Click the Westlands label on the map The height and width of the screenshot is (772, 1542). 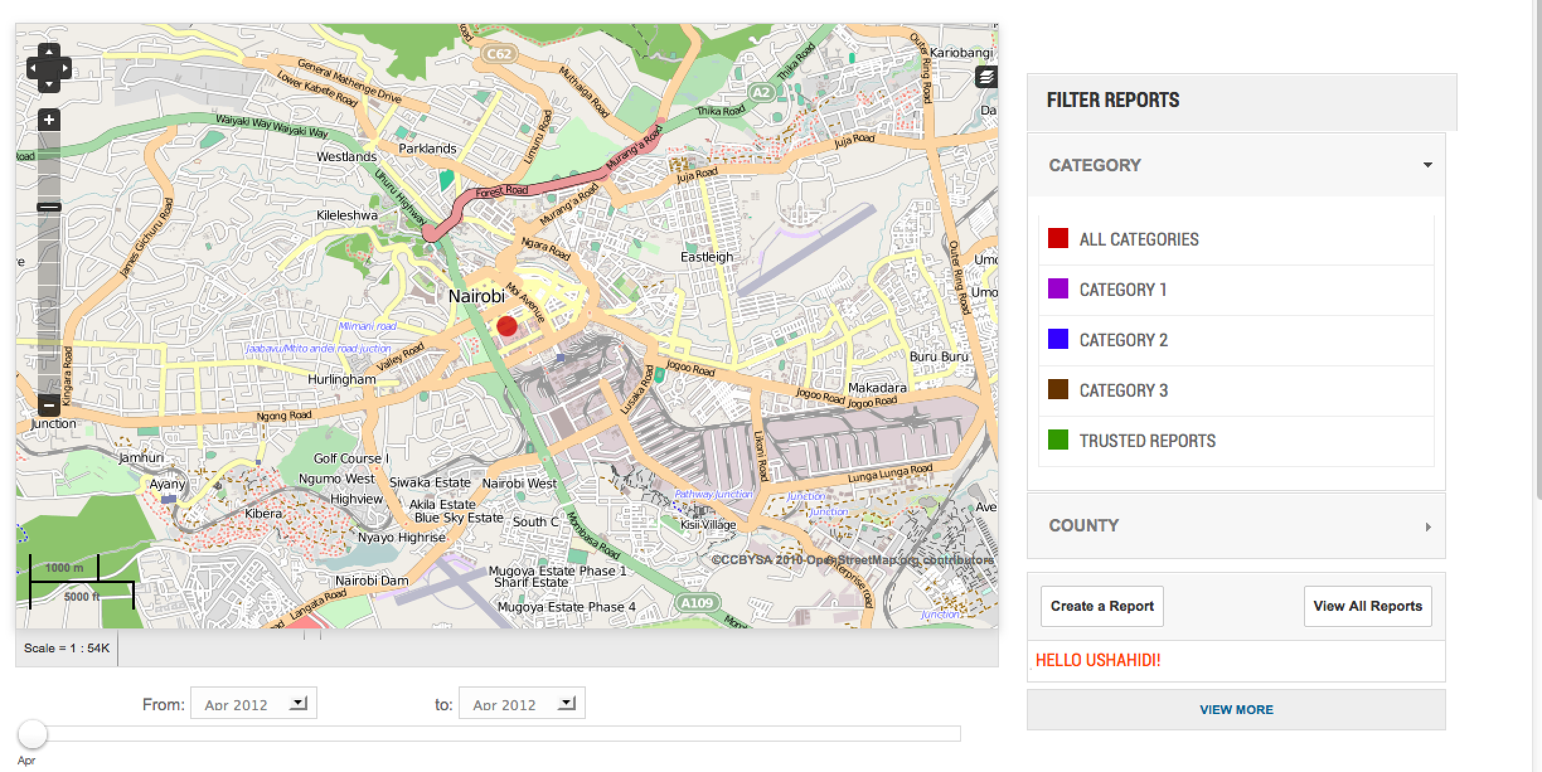[346, 157]
